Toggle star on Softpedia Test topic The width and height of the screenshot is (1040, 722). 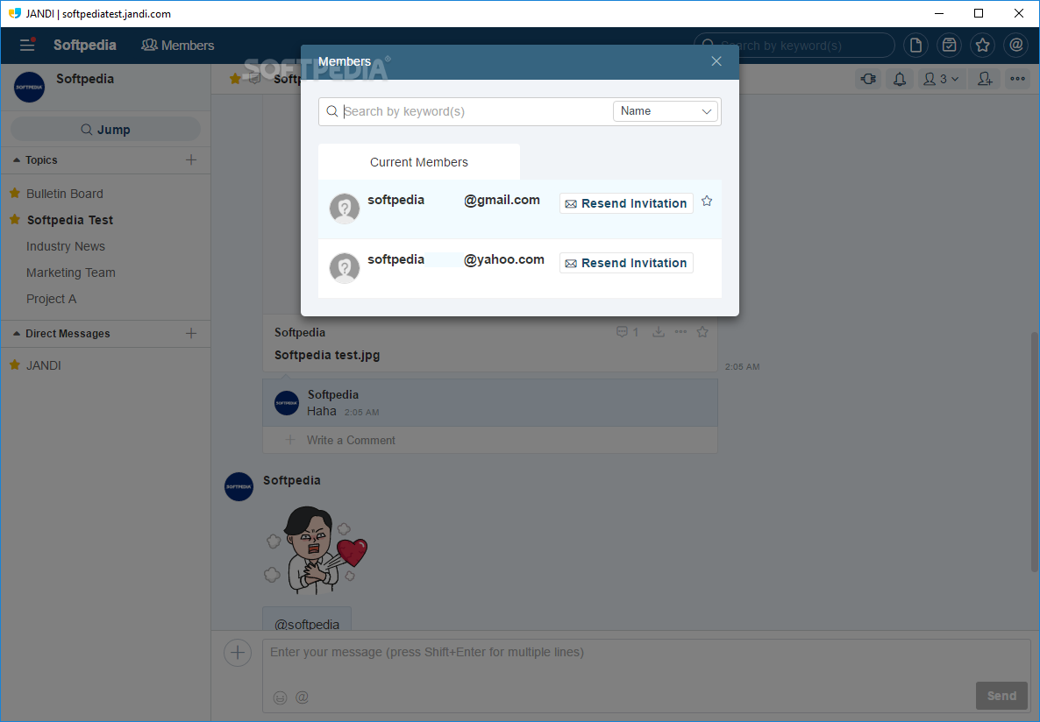click(x=15, y=219)
